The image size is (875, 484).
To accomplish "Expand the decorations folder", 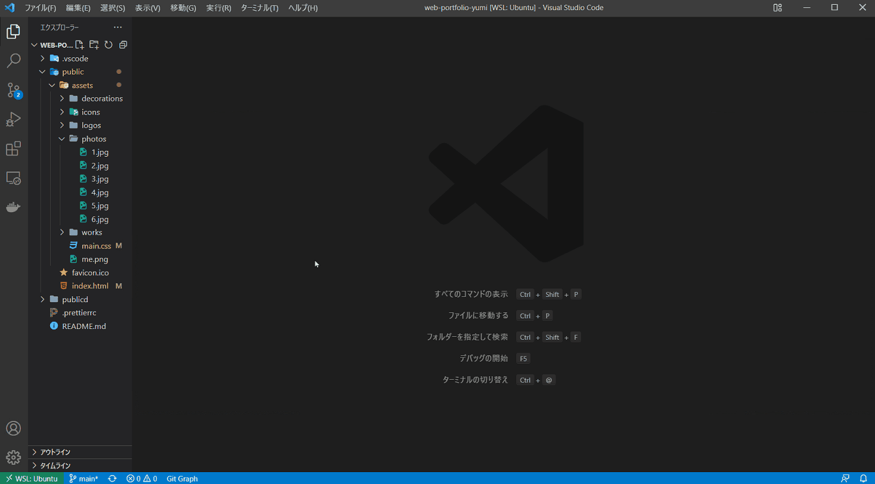I will [80, 98].
